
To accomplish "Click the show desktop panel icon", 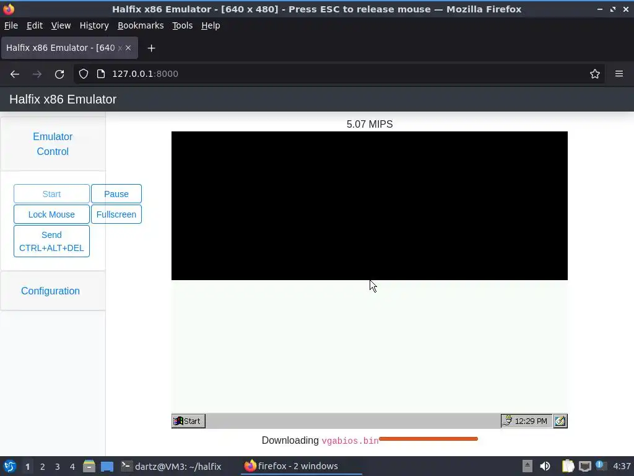I will click(x=107, y=466).
